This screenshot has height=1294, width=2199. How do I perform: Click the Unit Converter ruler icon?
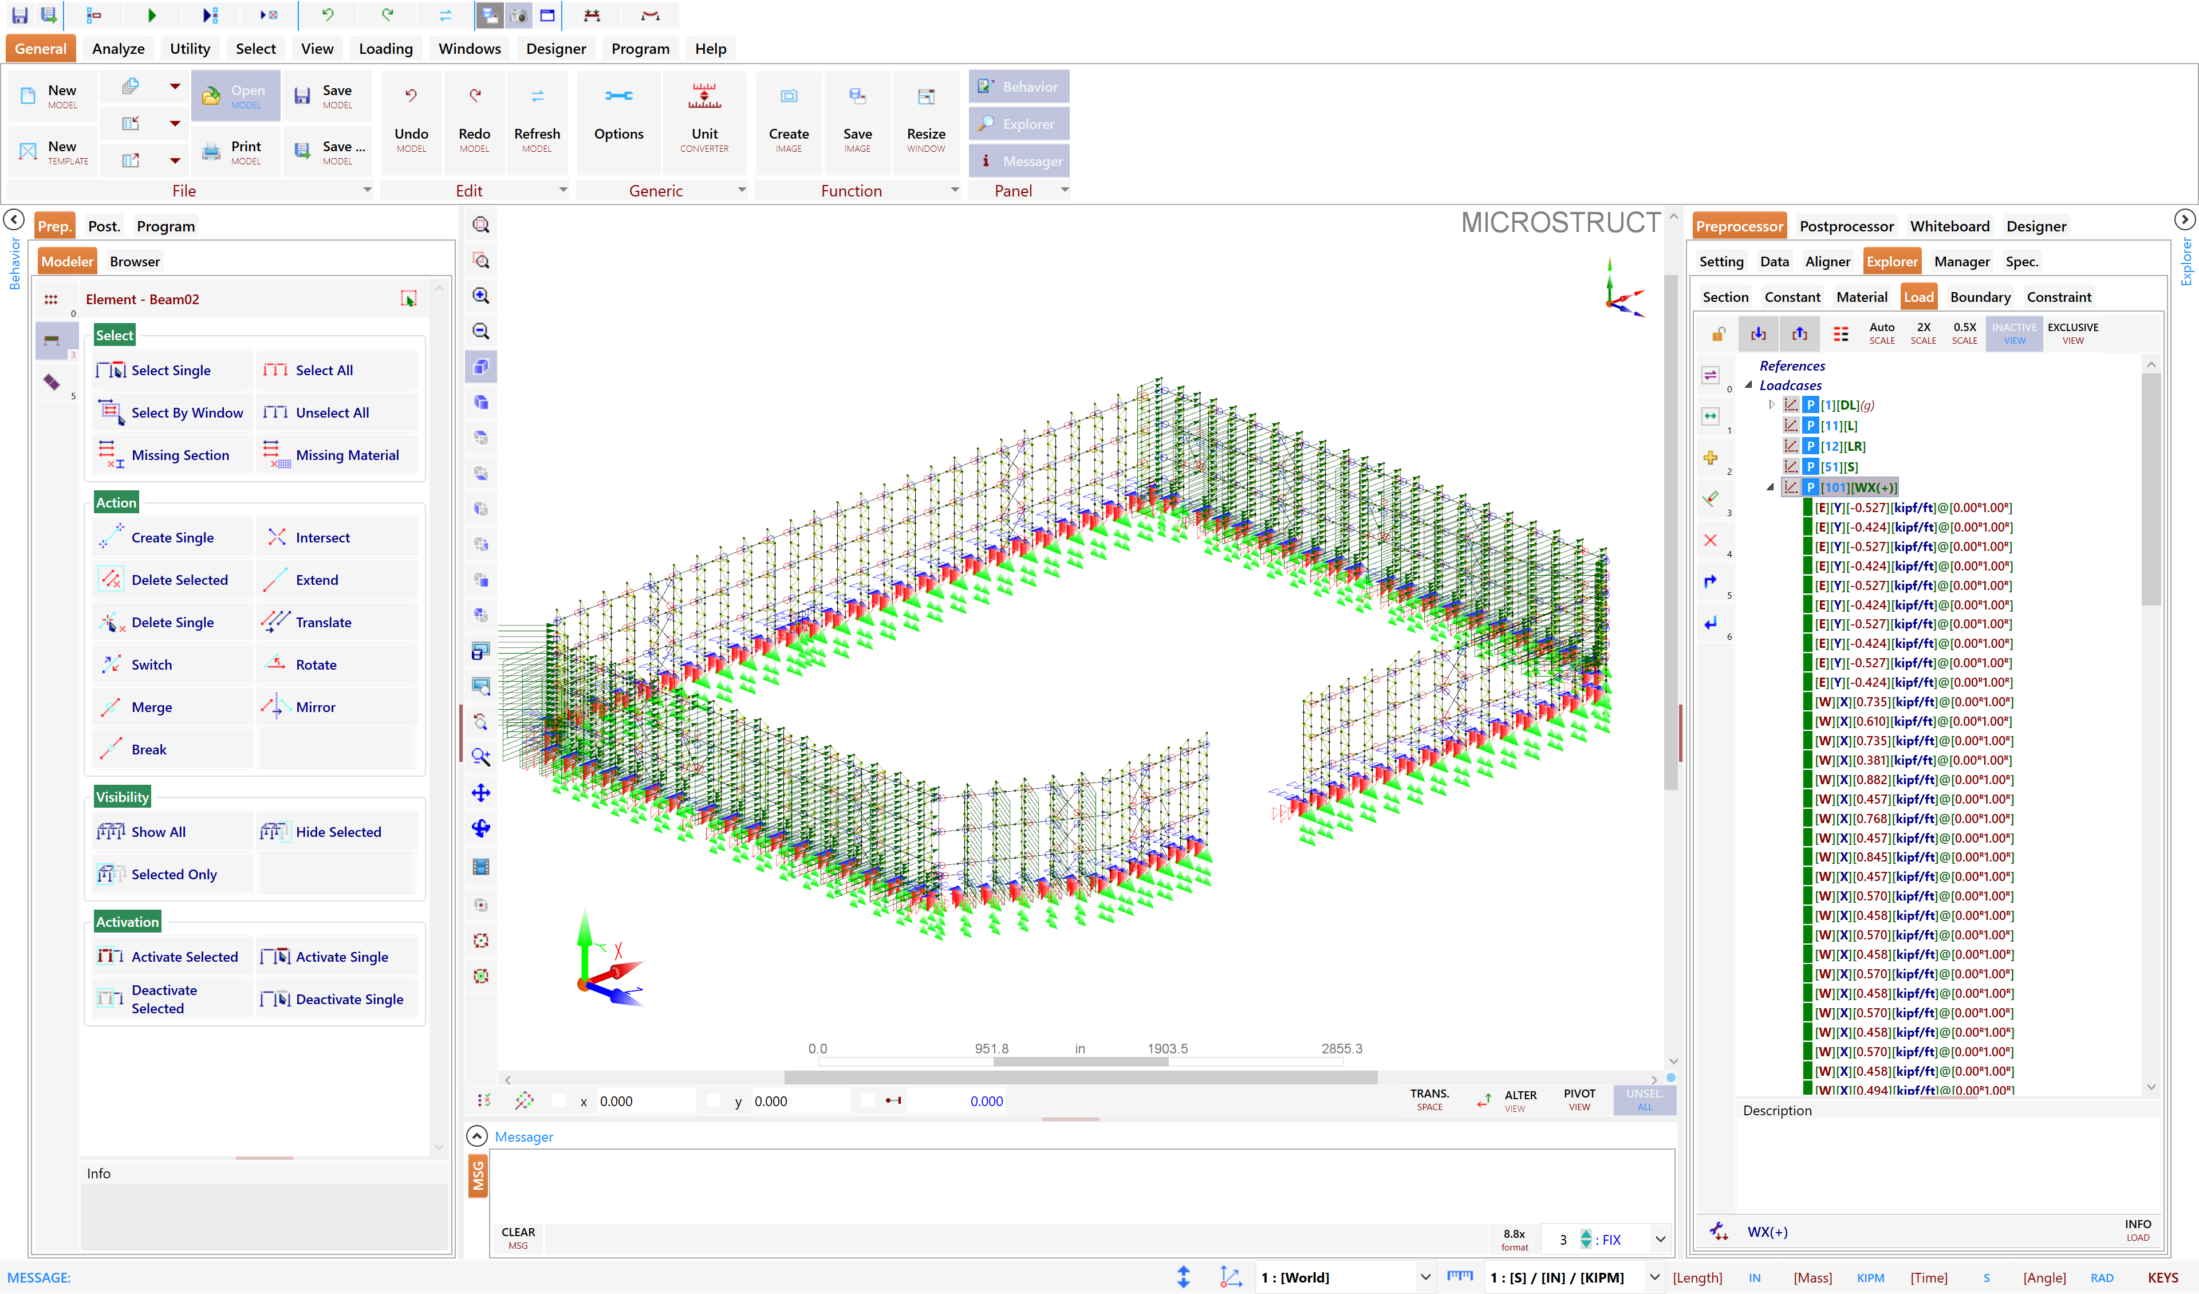point(704,96)
